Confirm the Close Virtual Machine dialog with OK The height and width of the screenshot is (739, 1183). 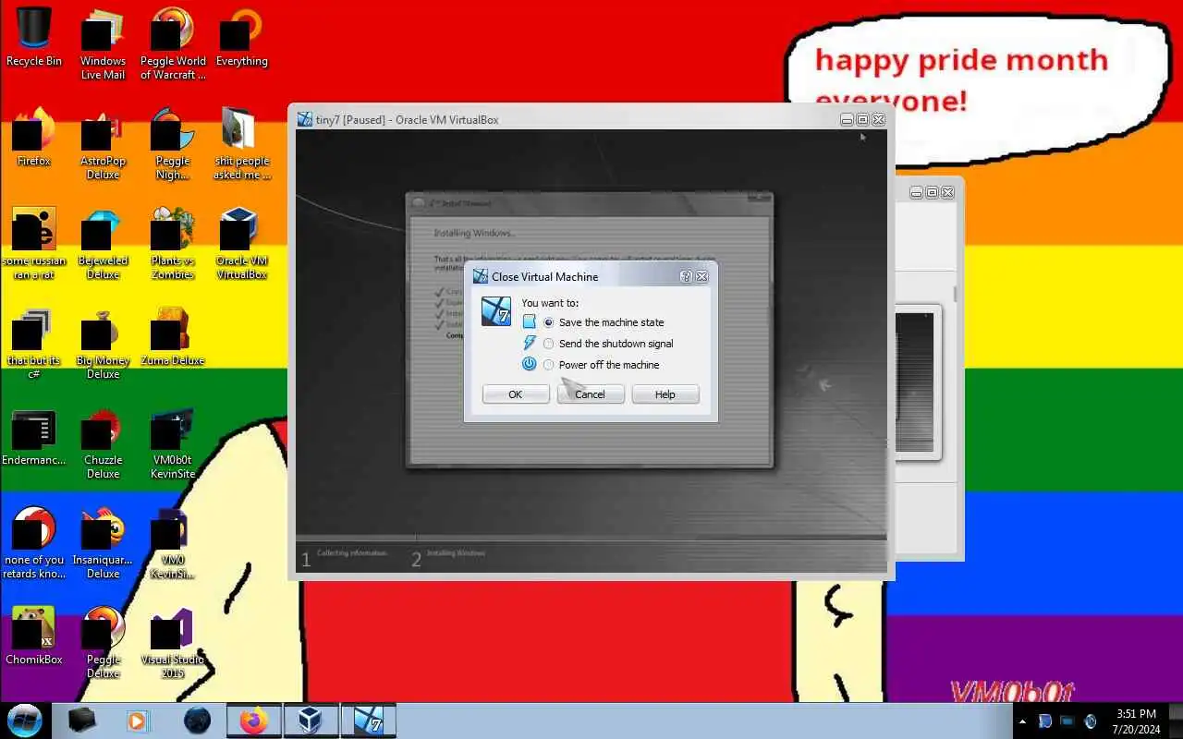tap(516, 394)
